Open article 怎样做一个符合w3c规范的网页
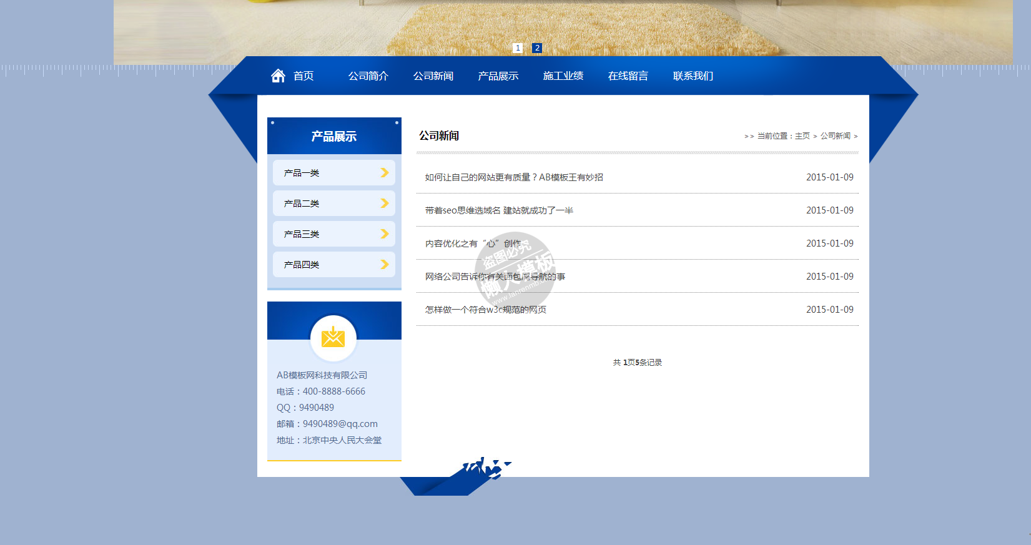 pos(486,310)
